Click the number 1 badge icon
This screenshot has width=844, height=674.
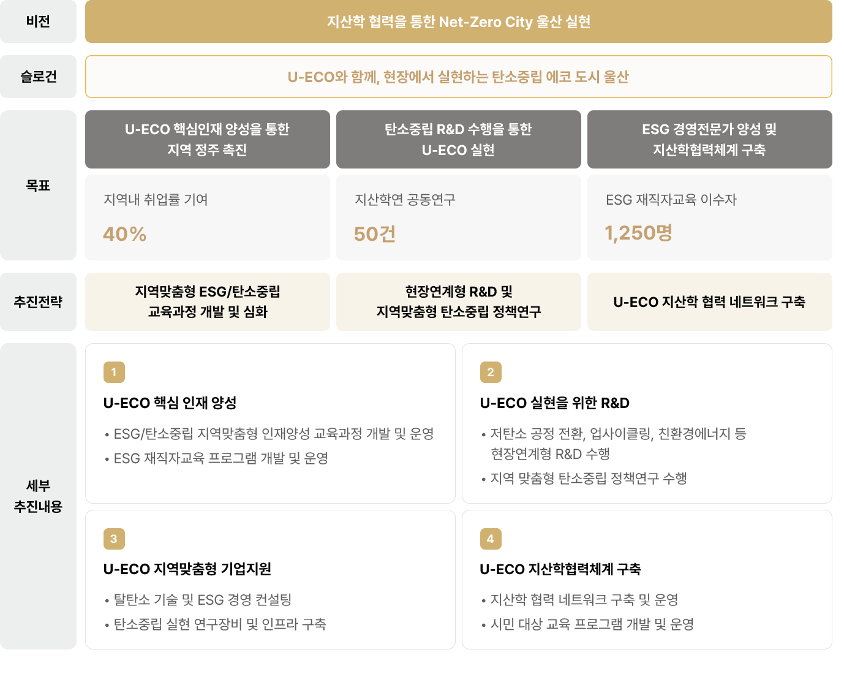(114, 372)
